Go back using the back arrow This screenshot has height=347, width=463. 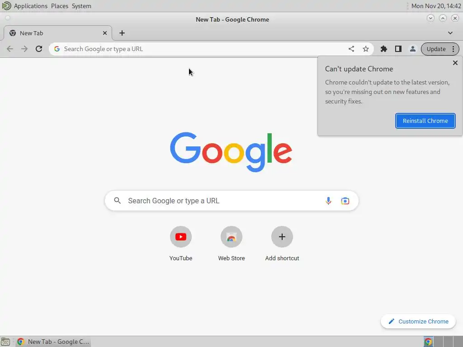10,49
